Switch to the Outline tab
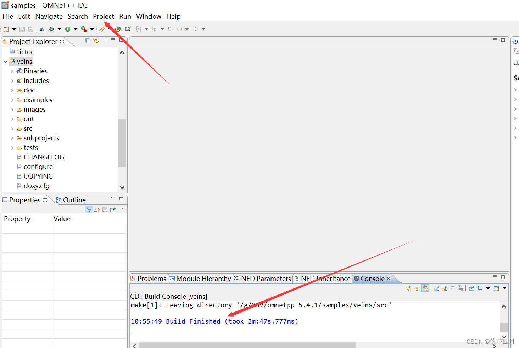This screenshot has height=348, width=519. click(71, 200)
